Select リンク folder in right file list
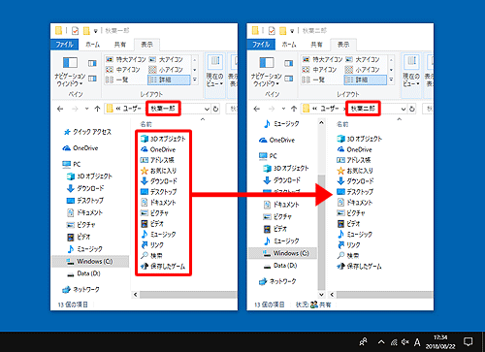The image size is (485, 352). (348, 245)
